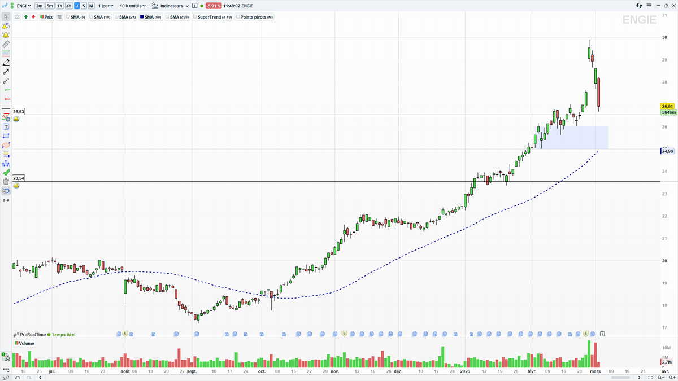This screenshot has height=381, width=678.
Task: Open the ENGI ticker dropdown
Action: 24,6
